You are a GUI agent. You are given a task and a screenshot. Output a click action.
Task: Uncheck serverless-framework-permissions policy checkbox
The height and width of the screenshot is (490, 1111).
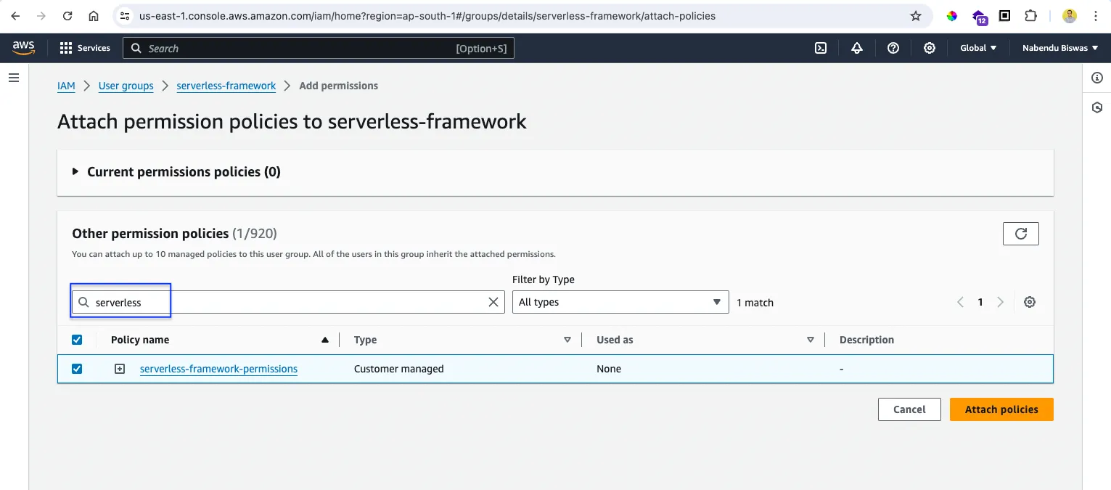point(77,369)
